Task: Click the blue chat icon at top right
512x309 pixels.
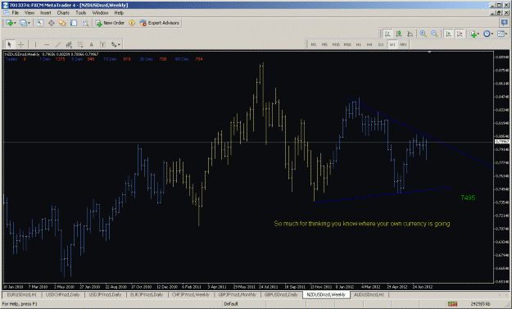Action: click(505, 22)
